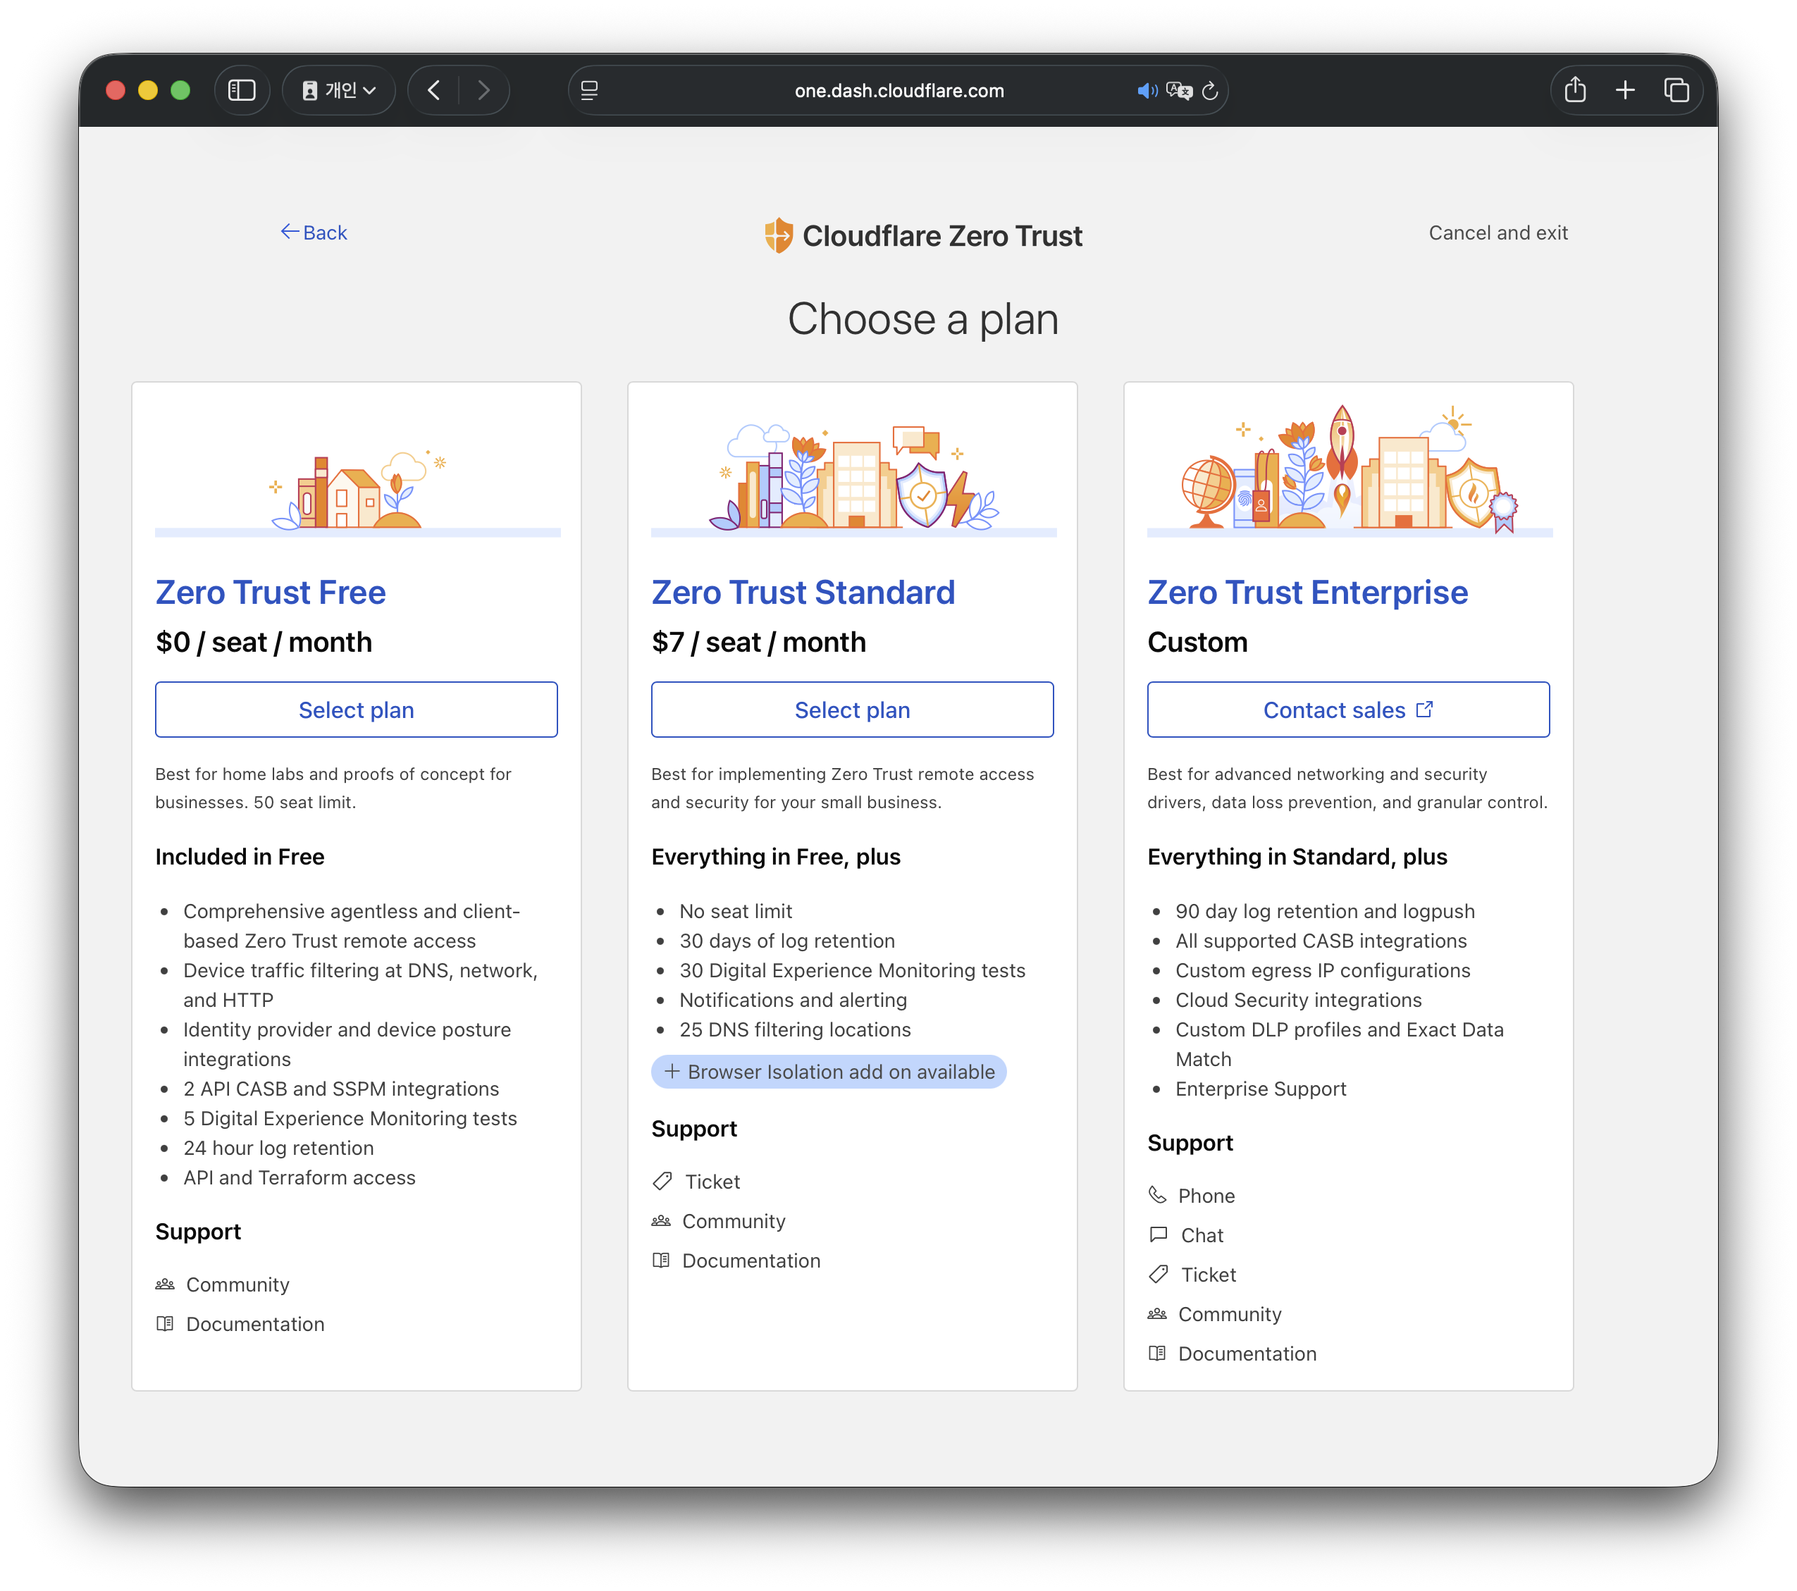Select plan for Zero Trust Standard
Viewport: 1797px width, 1591px height.
click(x=852, y=710)
